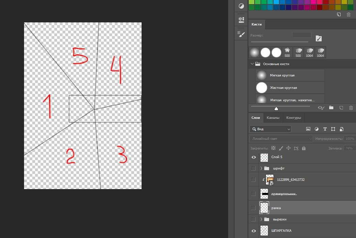Hide the Слой 5 layer

(x=254, y=157)
